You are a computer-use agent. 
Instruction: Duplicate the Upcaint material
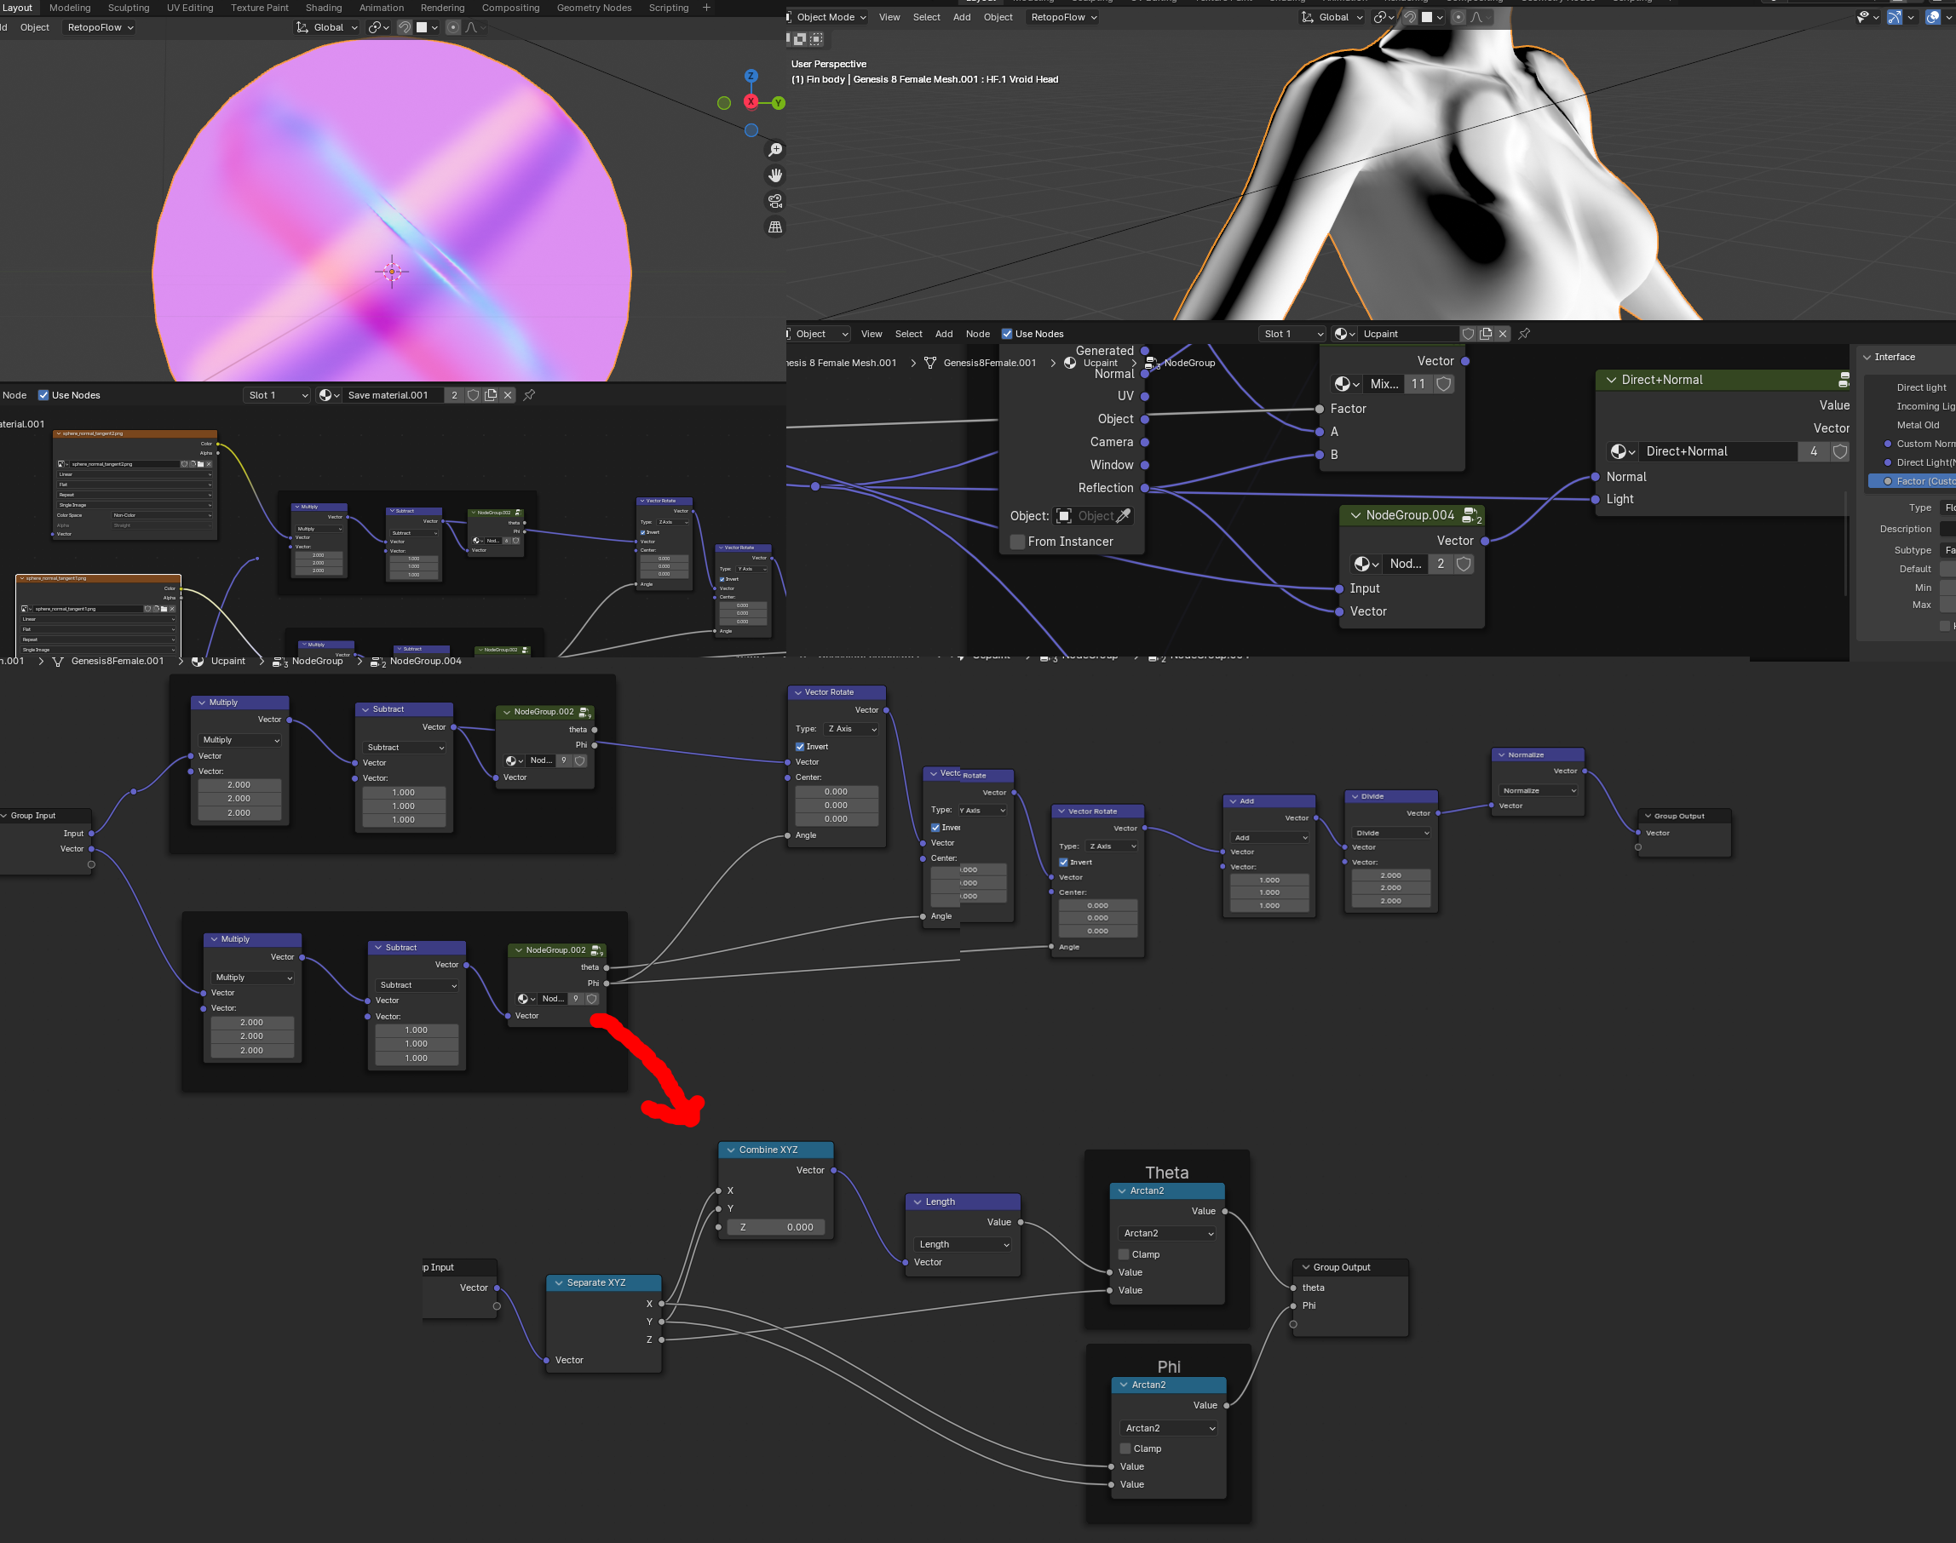coord(1485,333)
